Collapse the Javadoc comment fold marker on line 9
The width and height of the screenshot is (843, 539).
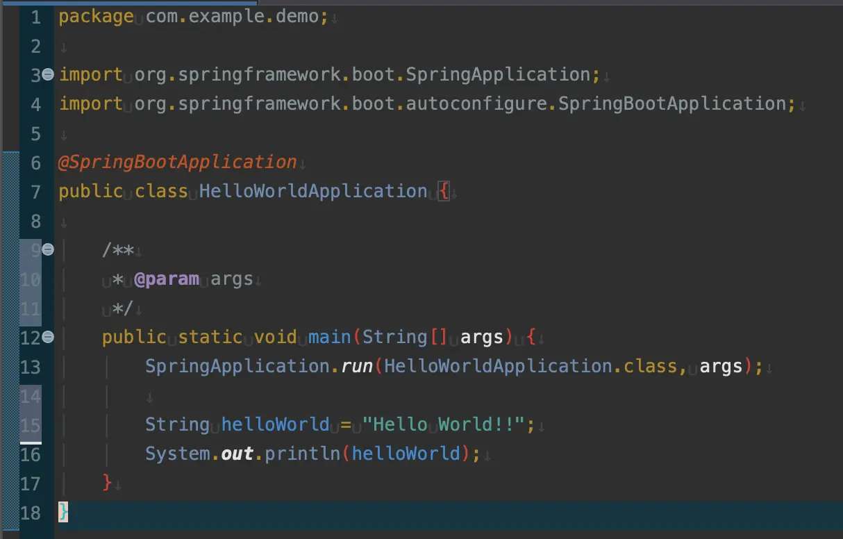click(48, 249)
